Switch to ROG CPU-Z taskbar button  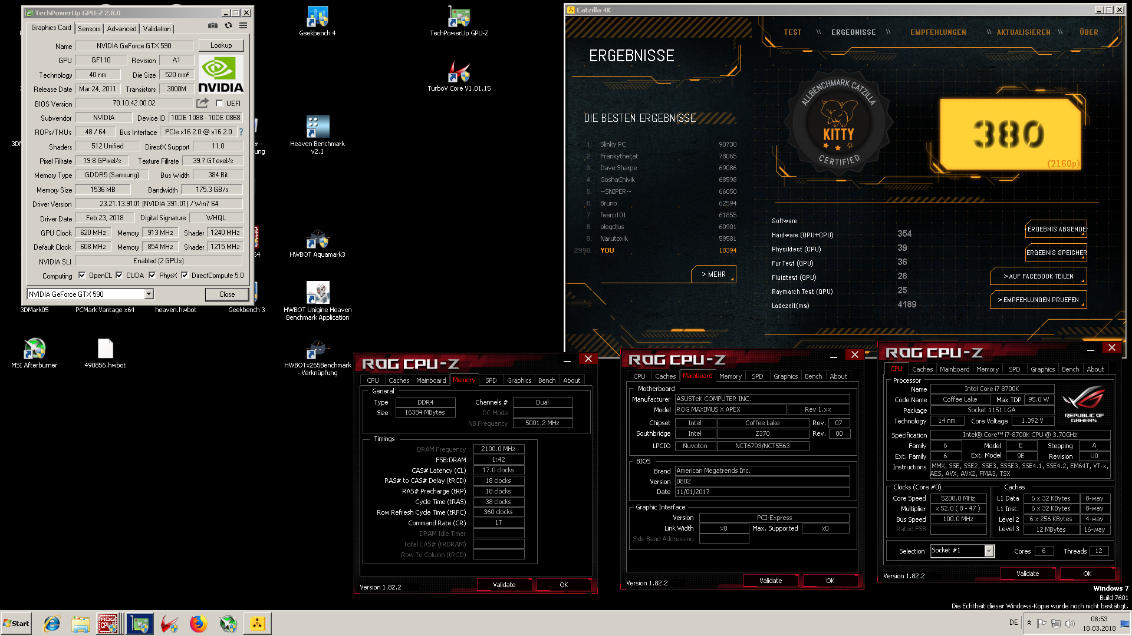pos(109,624)
